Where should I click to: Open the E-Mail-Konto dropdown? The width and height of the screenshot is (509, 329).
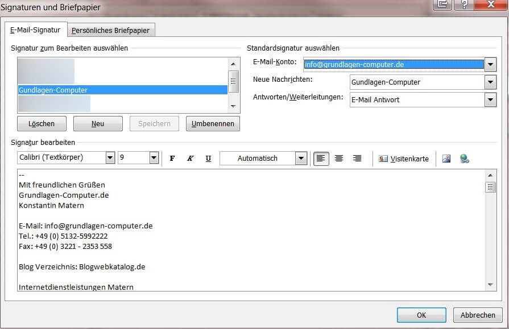[x=490, y=64]
